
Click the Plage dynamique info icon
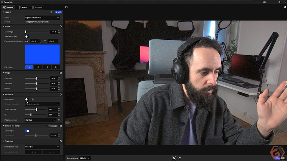tap(59, 120)
